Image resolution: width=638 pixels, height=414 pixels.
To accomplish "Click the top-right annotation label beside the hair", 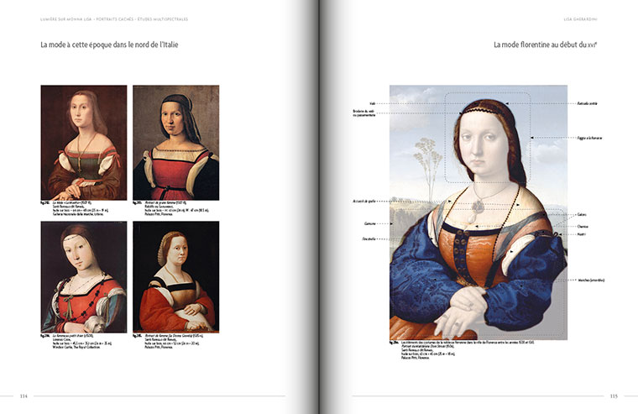I will (587, 104).
